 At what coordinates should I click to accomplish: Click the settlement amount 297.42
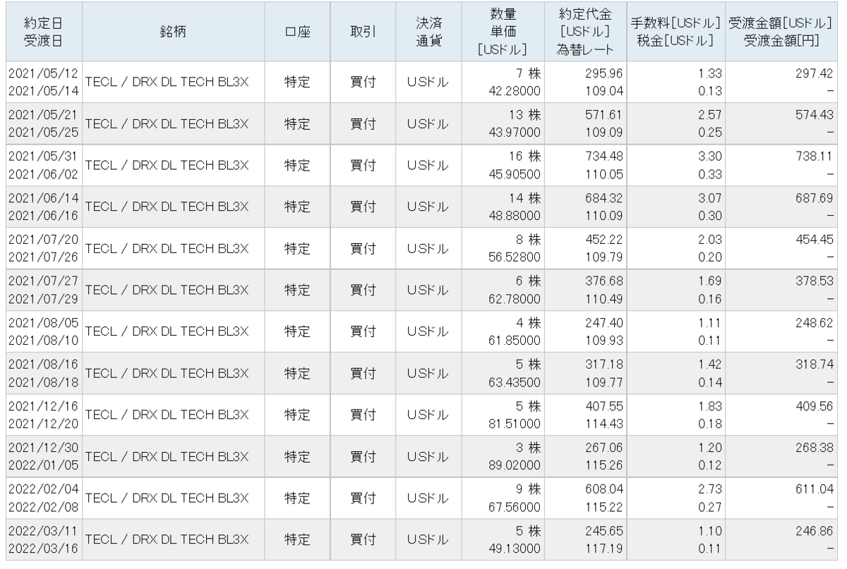(814, 74)
